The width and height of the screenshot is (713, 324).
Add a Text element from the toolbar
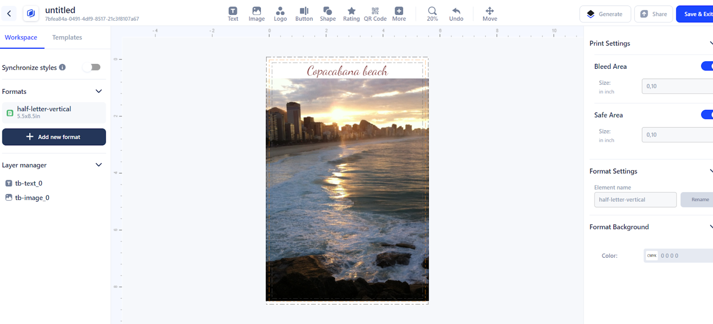coord(233,14)
